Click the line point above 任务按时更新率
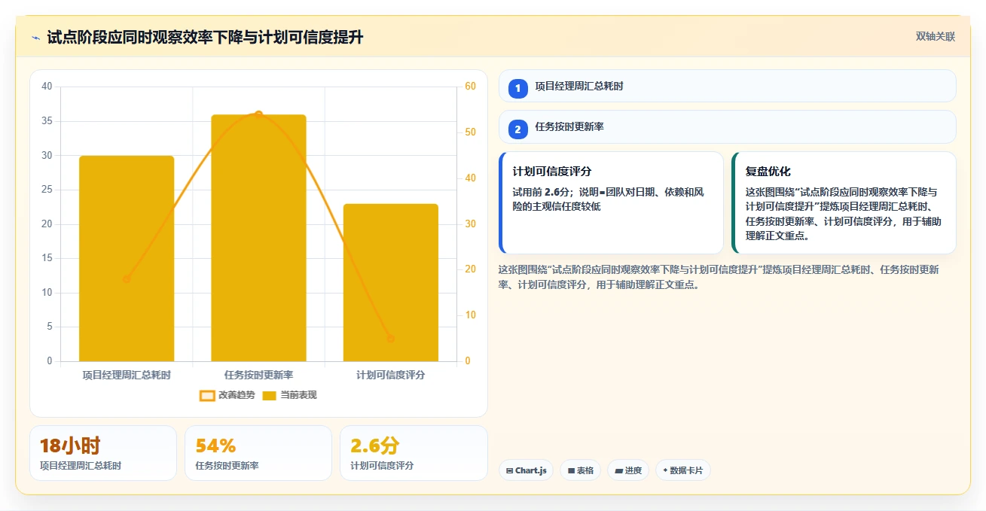This screenshot has height=511, width=986. [258, 114]
